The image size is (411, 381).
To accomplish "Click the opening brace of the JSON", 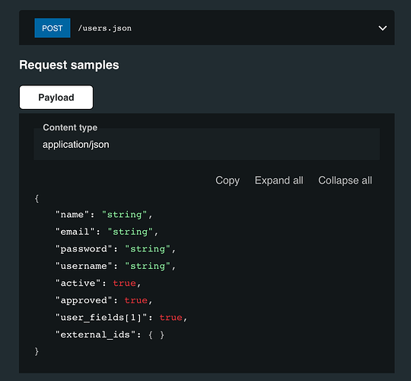I will tap(37, 198).
